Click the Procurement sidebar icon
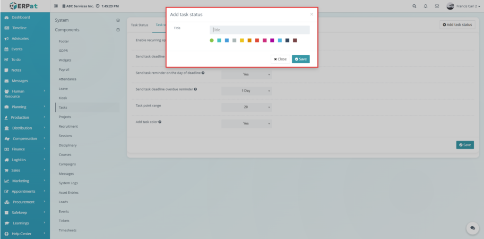 coord(7,202)
